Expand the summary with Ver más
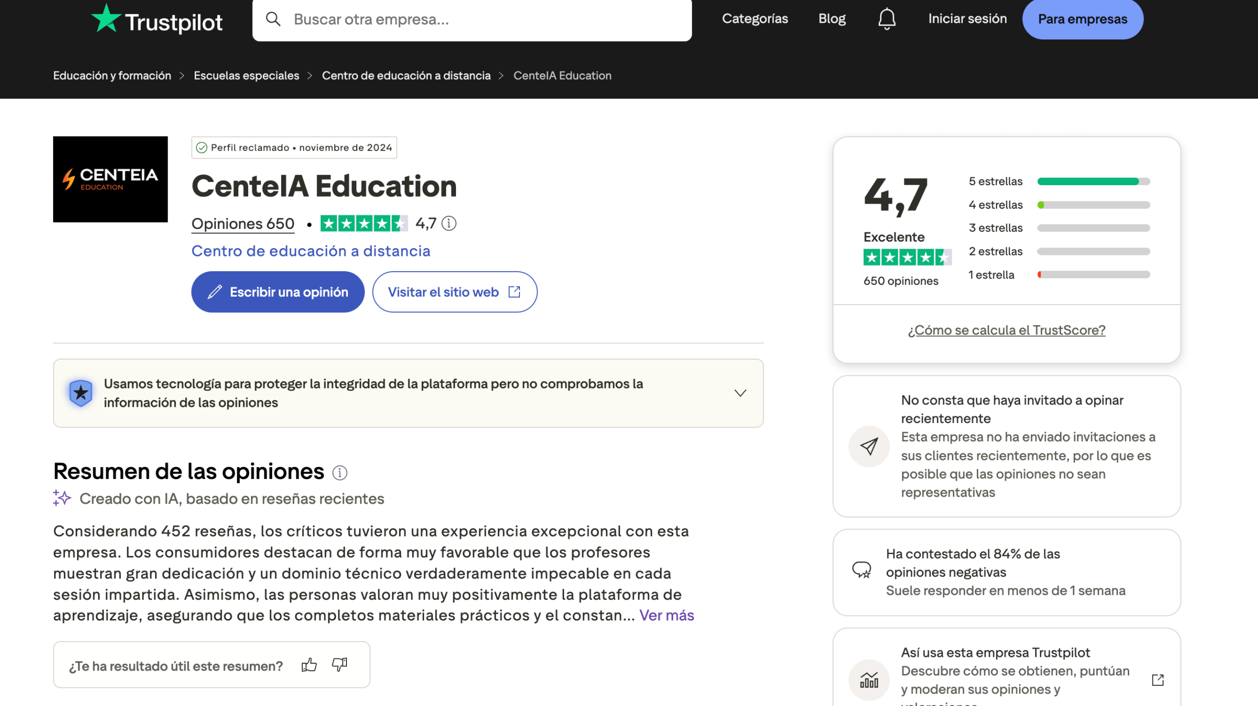1258x706 pixels. tap(666, 616)
